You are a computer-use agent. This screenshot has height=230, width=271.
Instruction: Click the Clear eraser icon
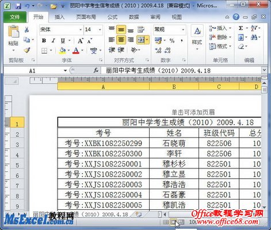(241, 47)
